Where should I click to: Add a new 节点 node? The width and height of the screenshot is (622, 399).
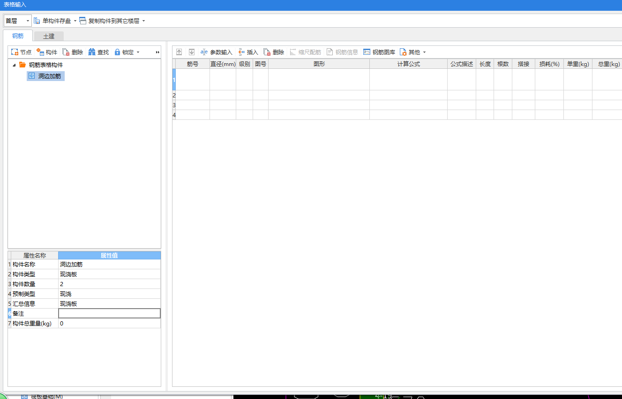click(21, 52)
